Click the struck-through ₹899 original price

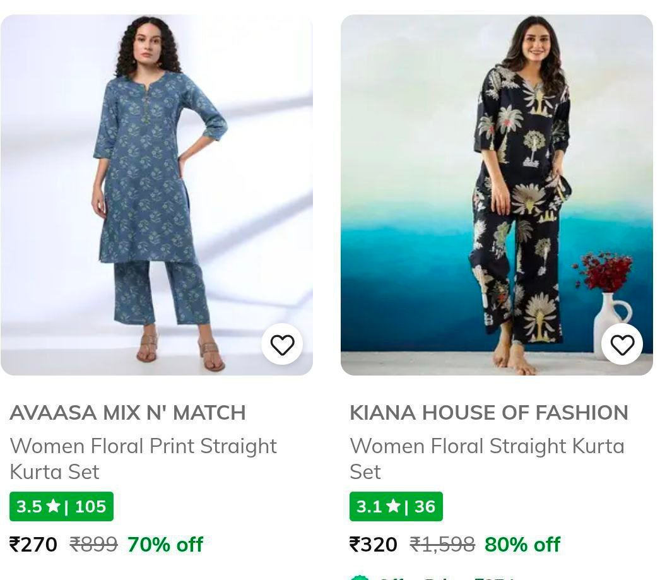tap(93, 544)
